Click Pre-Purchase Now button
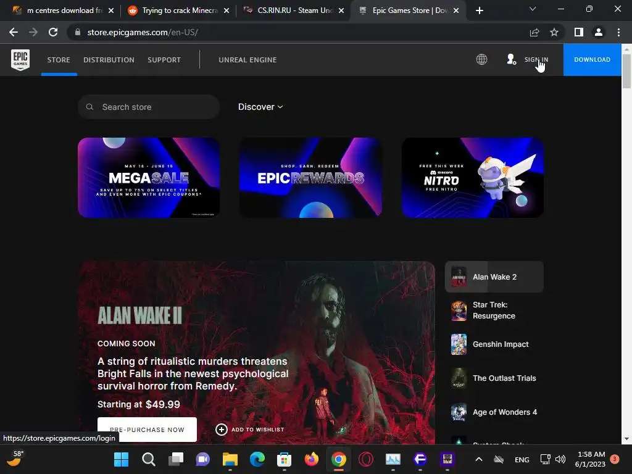This screenshot has height=474, width=632. pyautogui.click(x=147, y=430)
